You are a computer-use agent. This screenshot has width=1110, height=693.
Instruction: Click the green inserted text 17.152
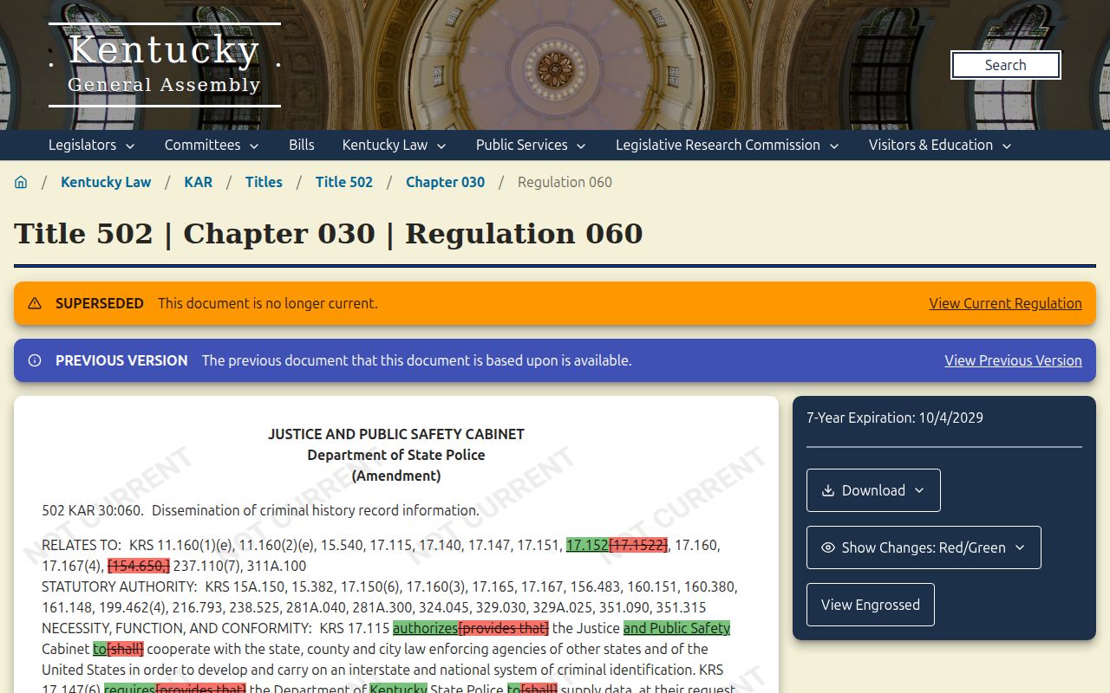point(587,545)
